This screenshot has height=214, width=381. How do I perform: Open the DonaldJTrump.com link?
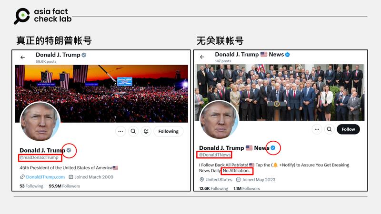(45, 177)
